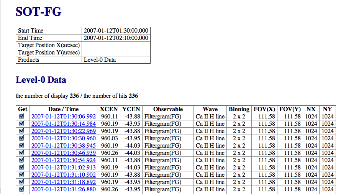Toggle the 2007-01-12T01:30:46.939 row checkbox
Viewport: 346px width, 194px height.
click(x=22, y=153)
